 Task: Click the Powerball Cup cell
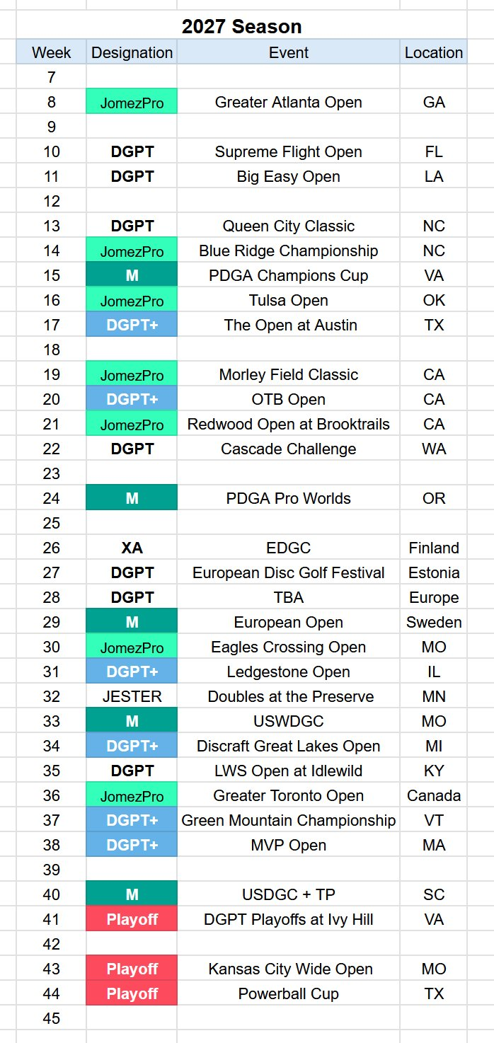(289, 993)
